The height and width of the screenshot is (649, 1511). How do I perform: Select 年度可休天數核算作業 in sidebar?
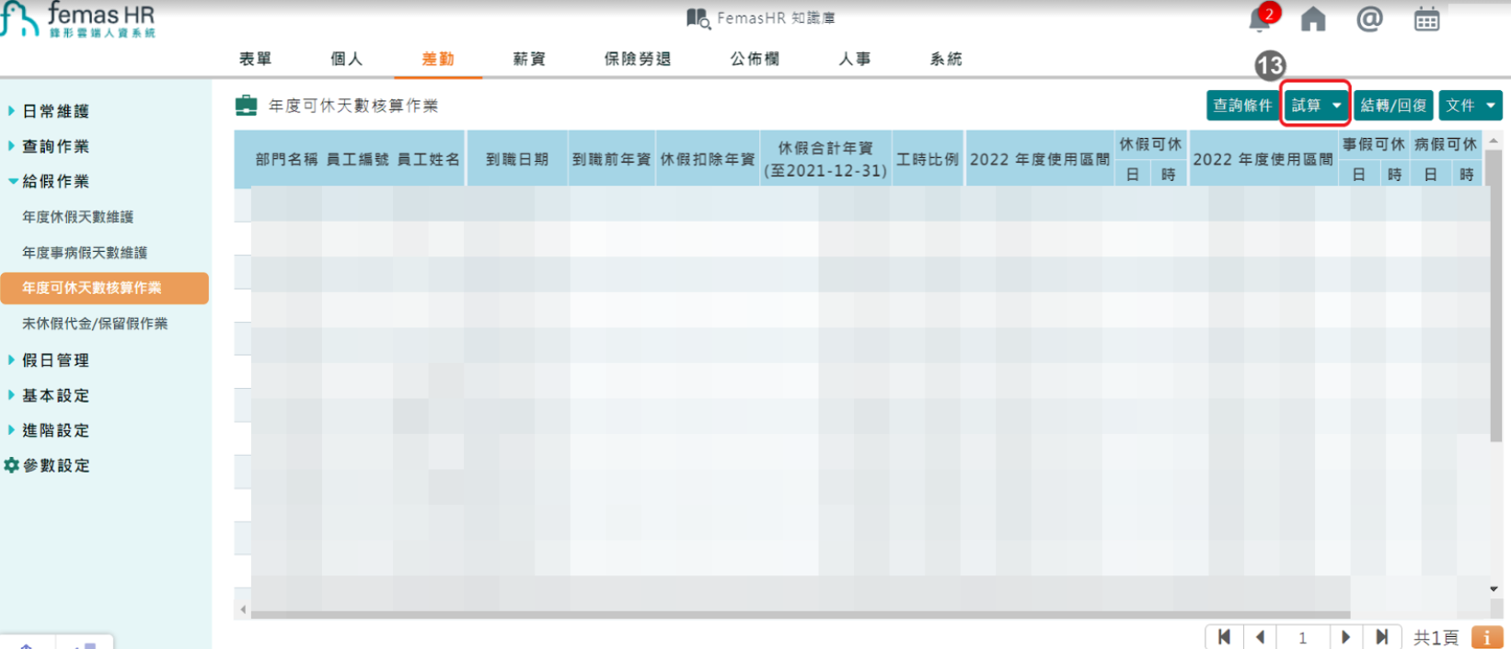105,288
